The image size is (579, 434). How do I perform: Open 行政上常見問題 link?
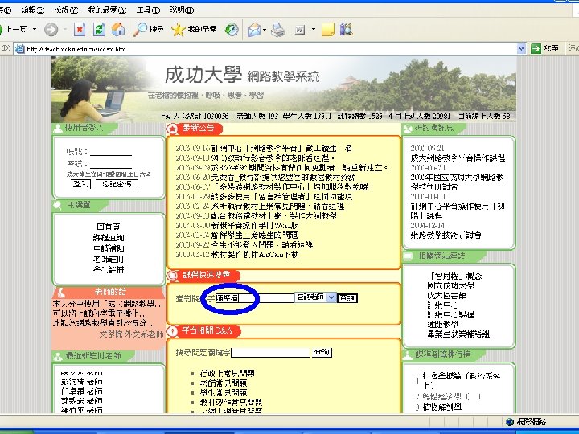point(227,373)
